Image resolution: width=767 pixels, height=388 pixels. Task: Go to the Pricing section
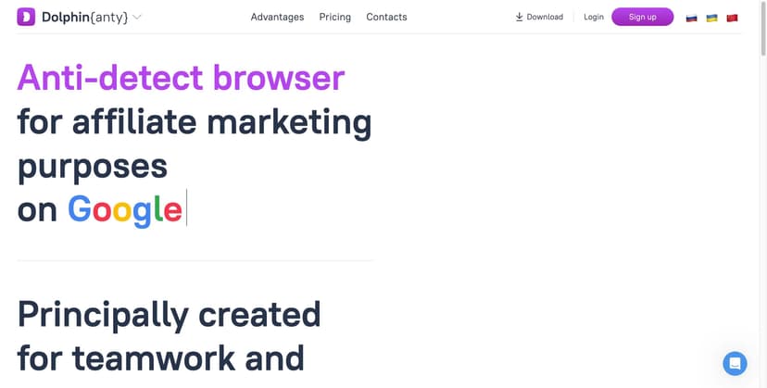pos(334,17)
